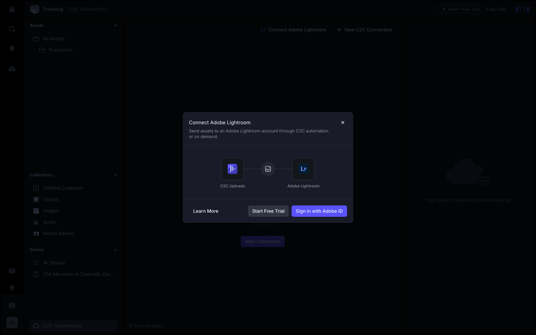Screen dimensions: 536x335
Task: Open the AA account avatar
Action: point(12,323)
